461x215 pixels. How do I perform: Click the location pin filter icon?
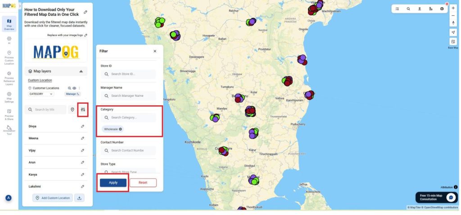[72, 110]
